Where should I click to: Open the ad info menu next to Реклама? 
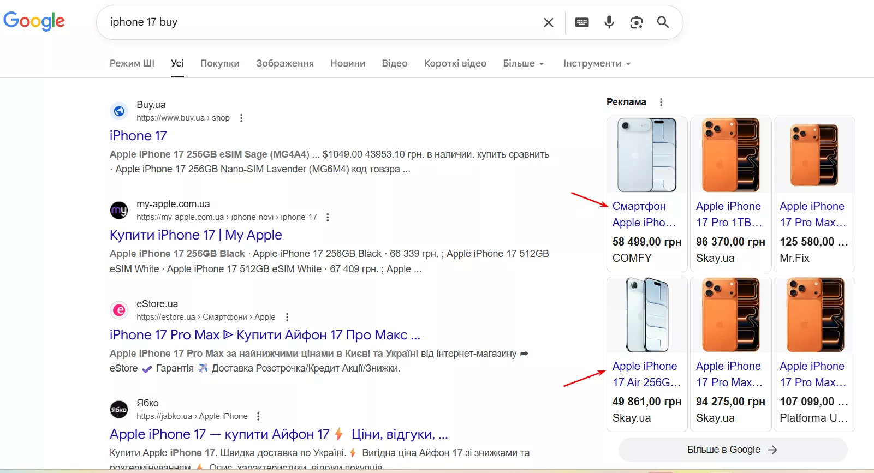click(661, 102)
